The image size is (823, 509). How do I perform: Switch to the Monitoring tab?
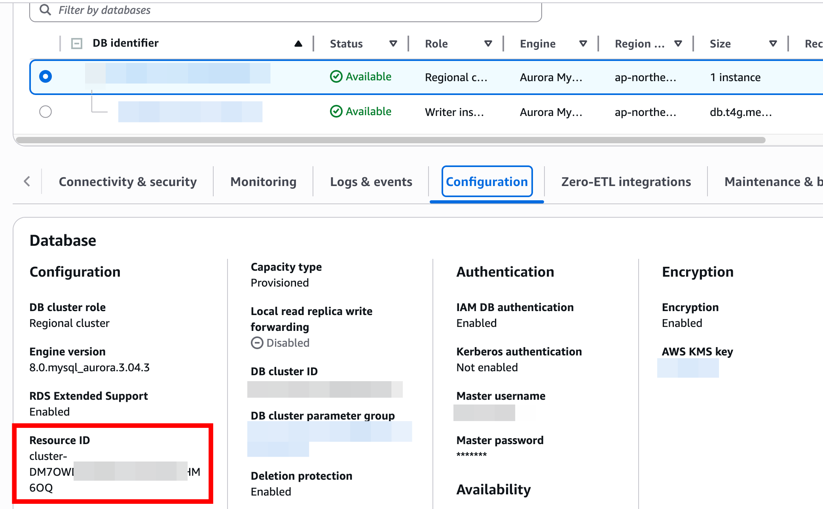263,182
